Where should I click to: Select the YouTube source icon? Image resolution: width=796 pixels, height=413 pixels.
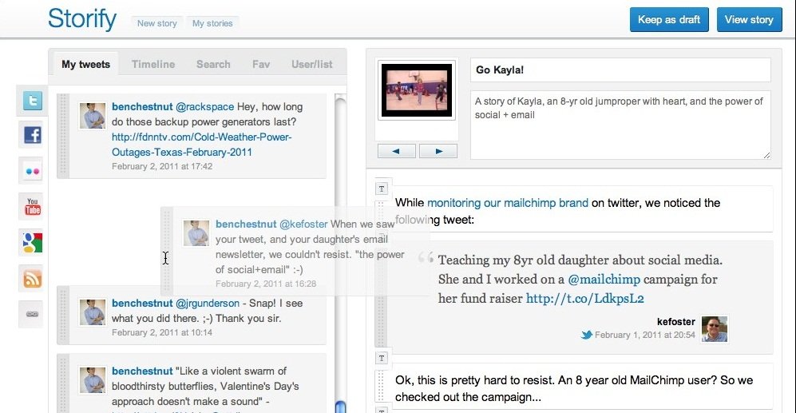coord(33,207)
